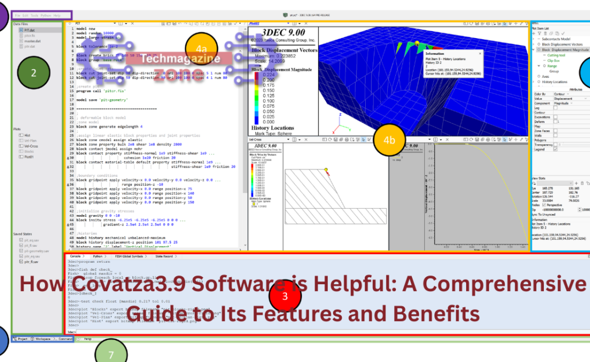Select the Cutting tool item in plot list
Screen dimensions: 590x362
click(556, 55)
